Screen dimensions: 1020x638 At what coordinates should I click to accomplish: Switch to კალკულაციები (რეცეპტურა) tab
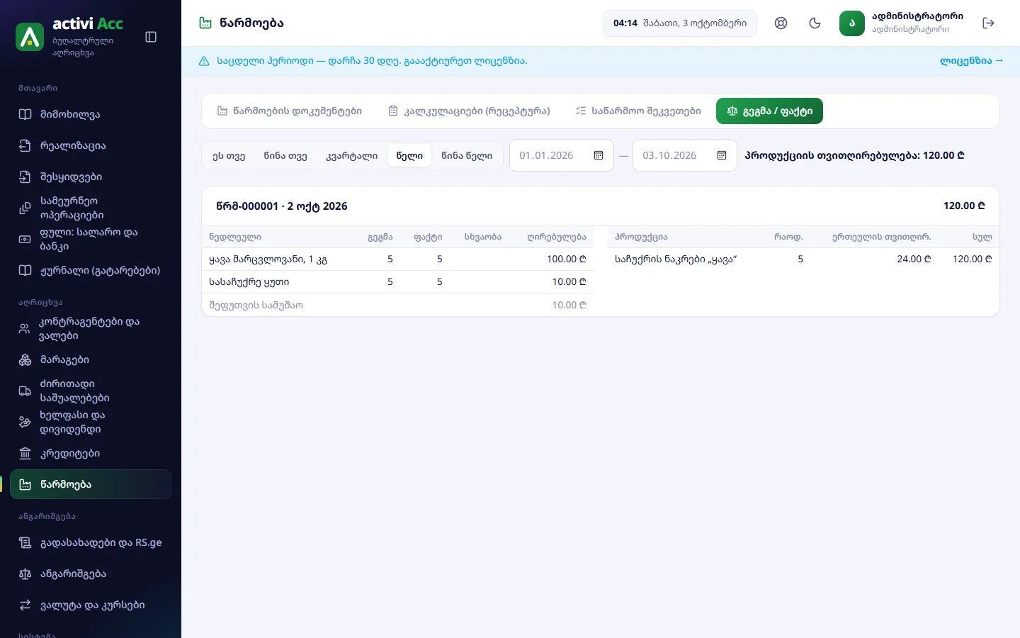click(469, 111)
